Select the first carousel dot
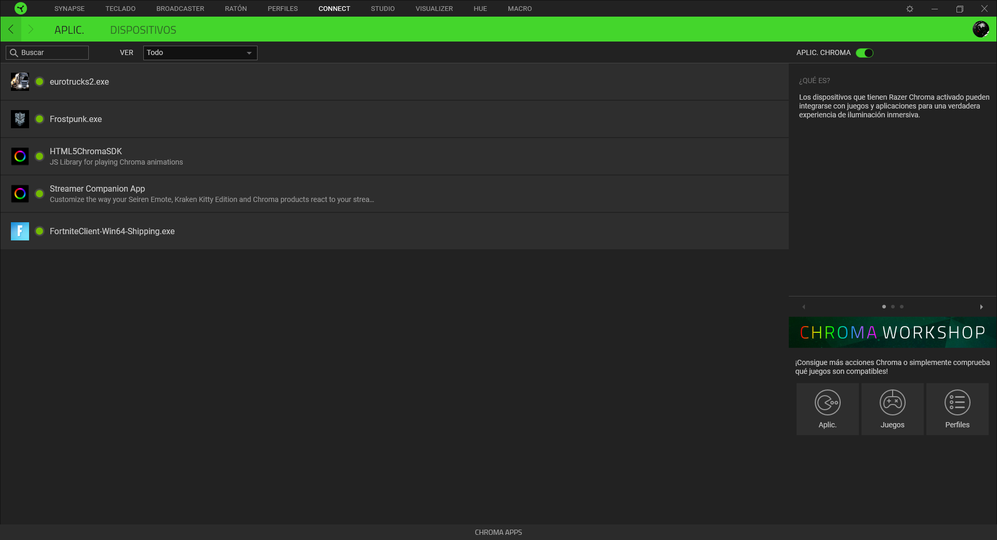Viewport: 997px width, 540px height. coord(884,307)
